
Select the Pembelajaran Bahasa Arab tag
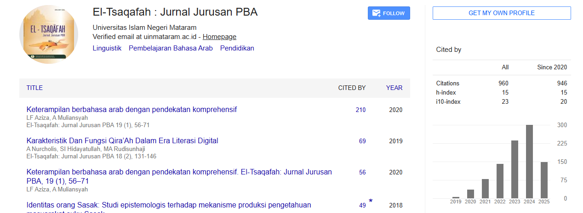171,48
